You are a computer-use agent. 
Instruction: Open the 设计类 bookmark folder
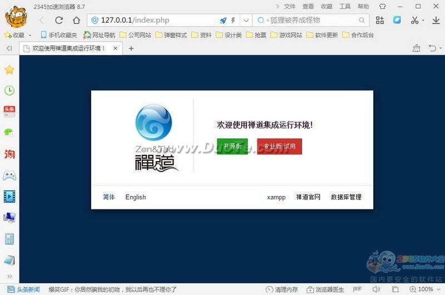point(229,35)
